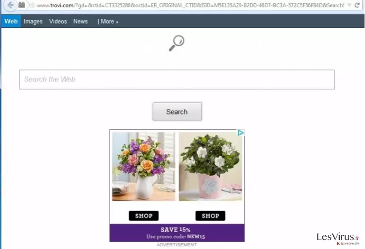Screen dimensions: 365x249
Task: Focus the Search the Web input field
Action: [177, 80]
